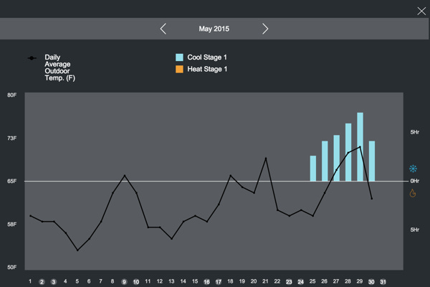This screenshot has width=430, height=287.
Task: Select the cooling bar for day 26
Action: point(325,161)
